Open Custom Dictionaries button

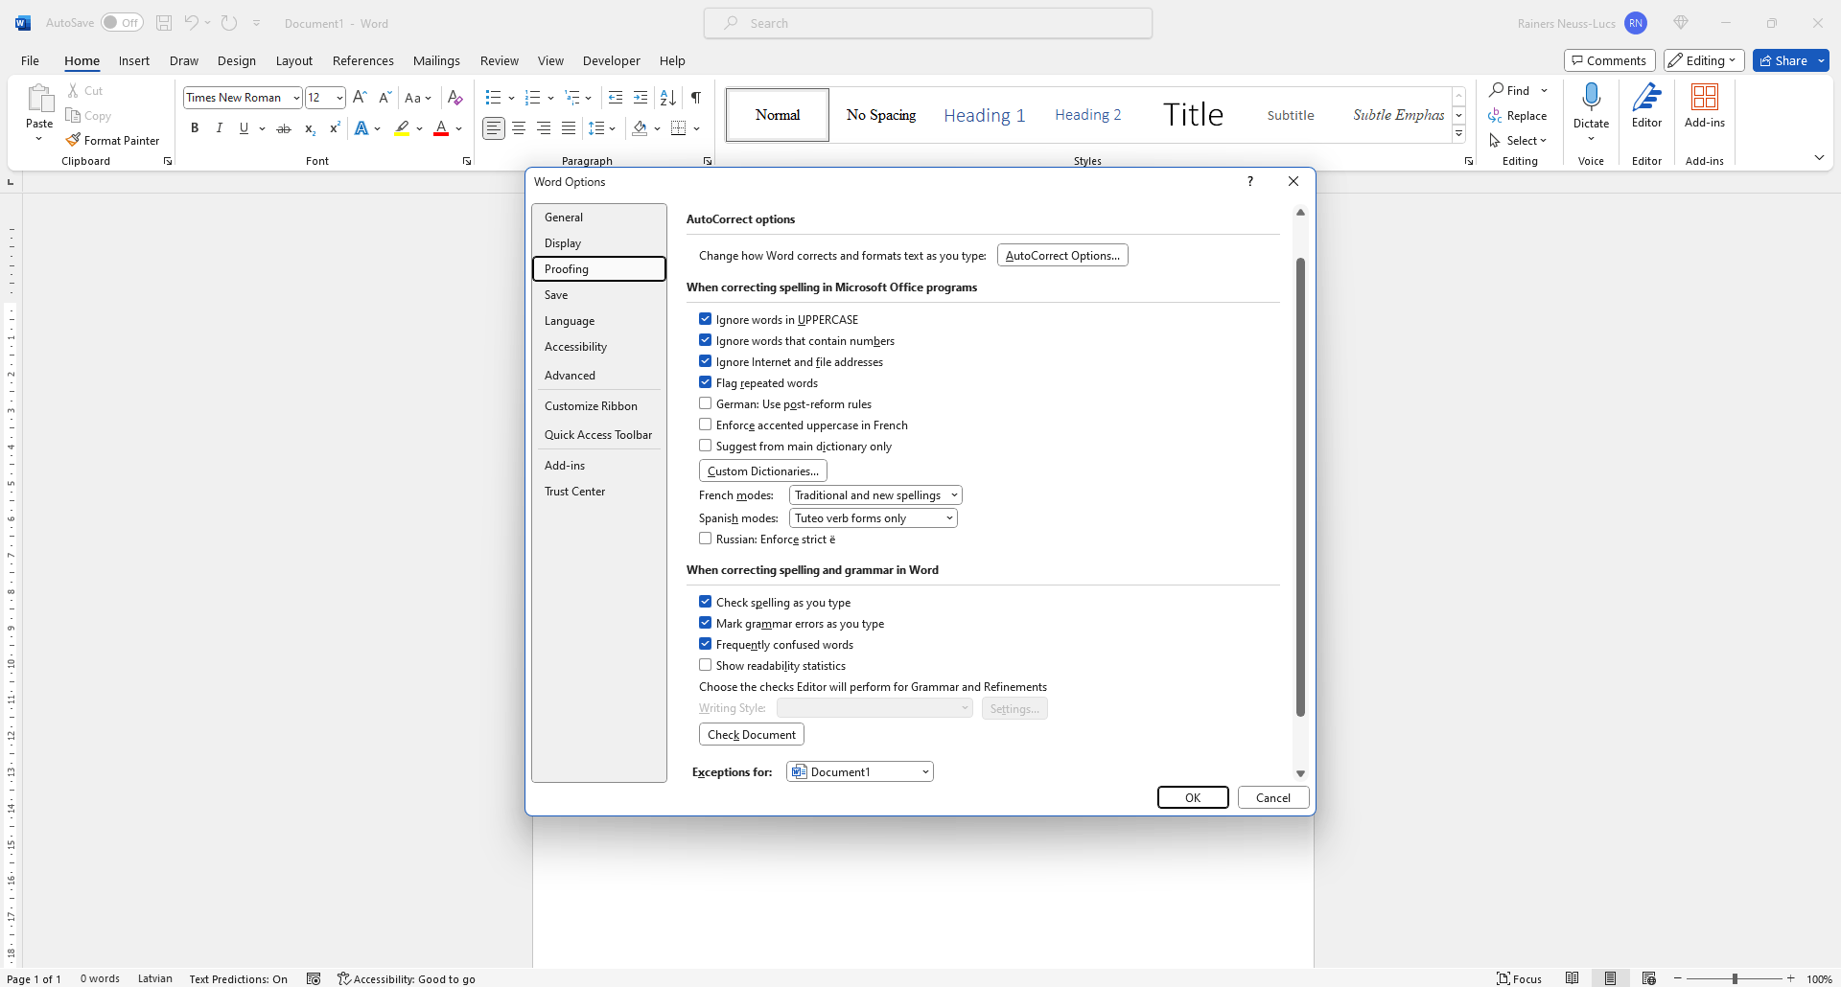[x=763, y=471]
